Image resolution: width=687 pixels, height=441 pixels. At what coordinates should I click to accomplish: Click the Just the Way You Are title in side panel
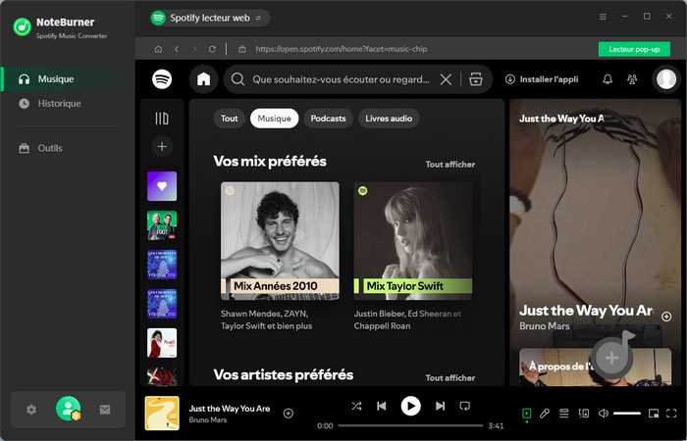[x=586, y=311]
